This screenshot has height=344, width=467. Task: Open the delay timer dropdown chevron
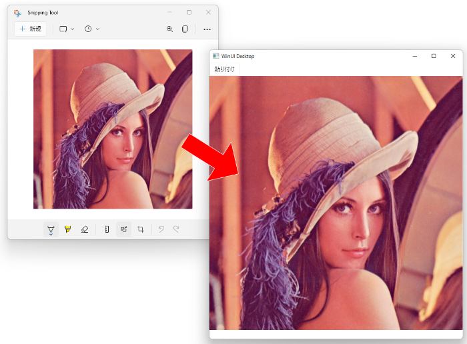click(97, 29)
